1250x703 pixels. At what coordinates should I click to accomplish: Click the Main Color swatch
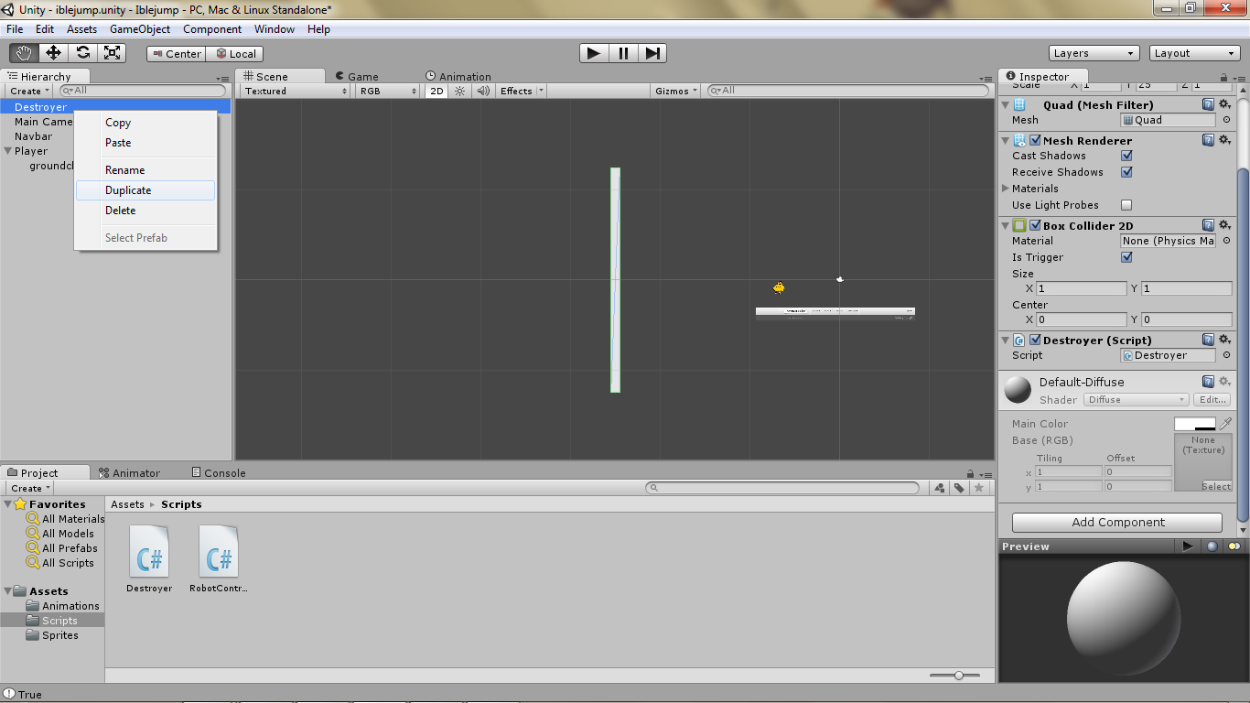pyautogui.click(x=1195, y=424)
